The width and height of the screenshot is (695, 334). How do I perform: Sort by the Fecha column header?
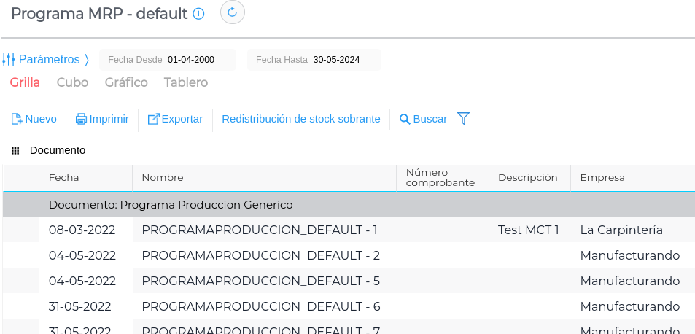[x=64, y=177]
